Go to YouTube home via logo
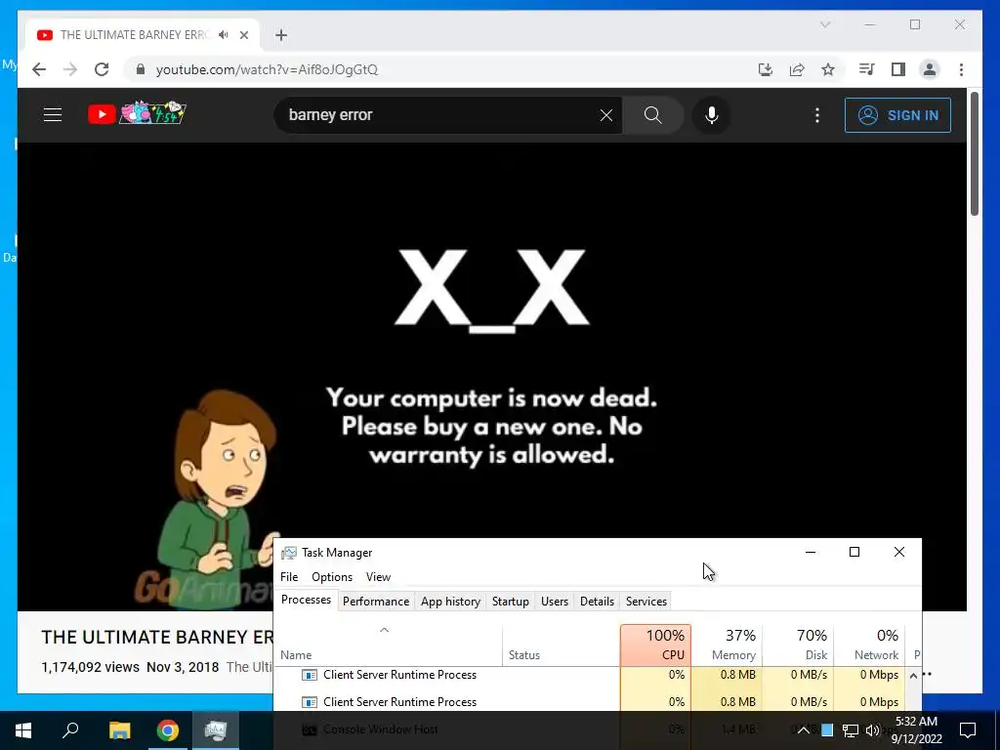The image size is (1000, 750). (x=137, y=113)
